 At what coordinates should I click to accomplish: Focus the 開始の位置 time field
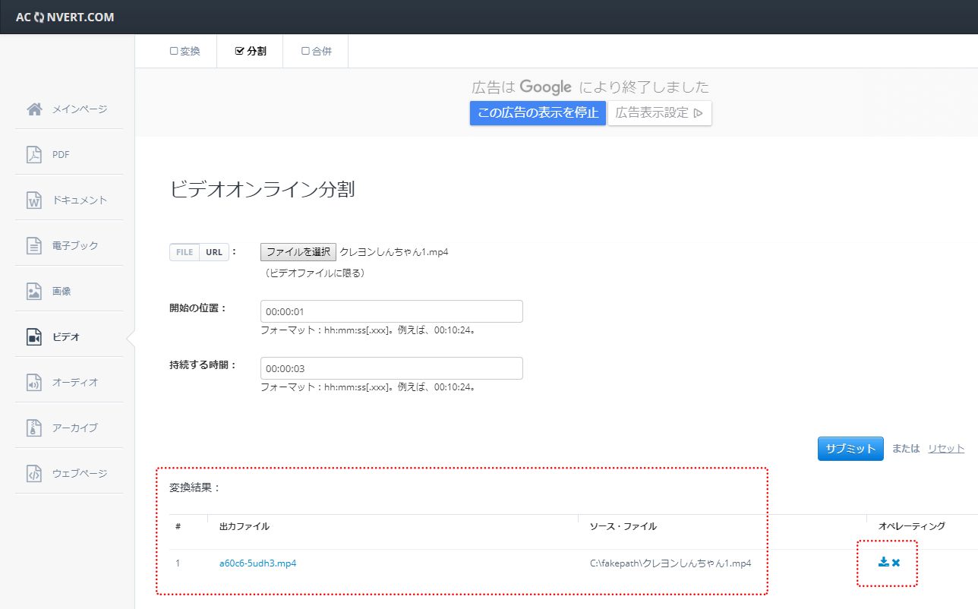pyautogui.click(x=392, y=311)
